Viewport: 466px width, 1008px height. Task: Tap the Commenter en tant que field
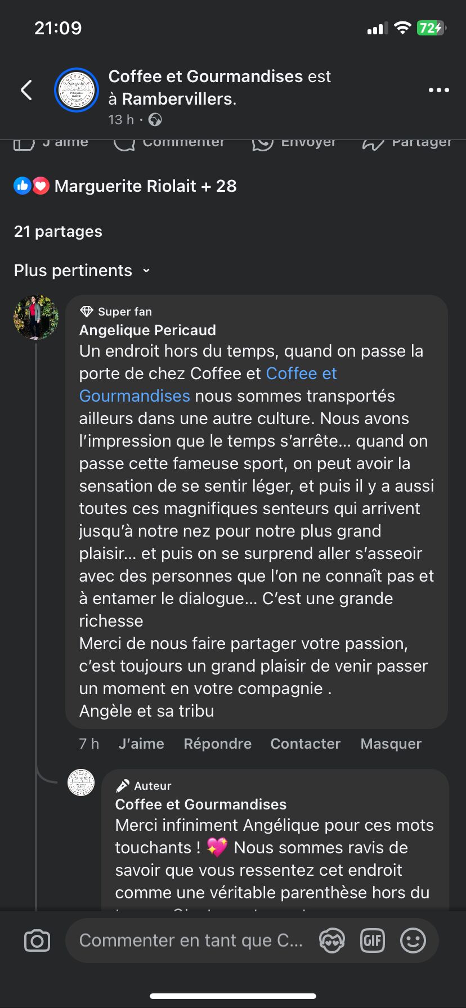coord(191,940)
